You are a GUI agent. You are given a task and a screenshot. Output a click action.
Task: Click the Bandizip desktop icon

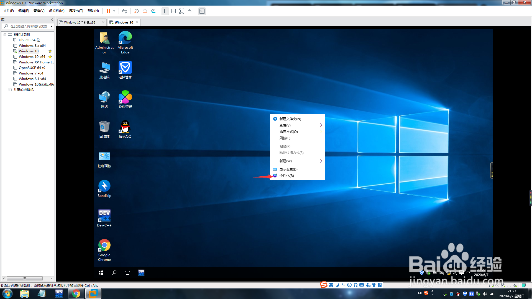(x=104, y=189)
